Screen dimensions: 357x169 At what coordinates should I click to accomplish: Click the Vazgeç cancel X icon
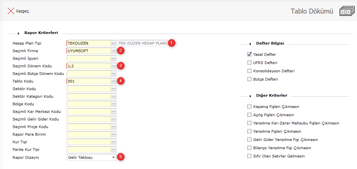tap(11, 11)
